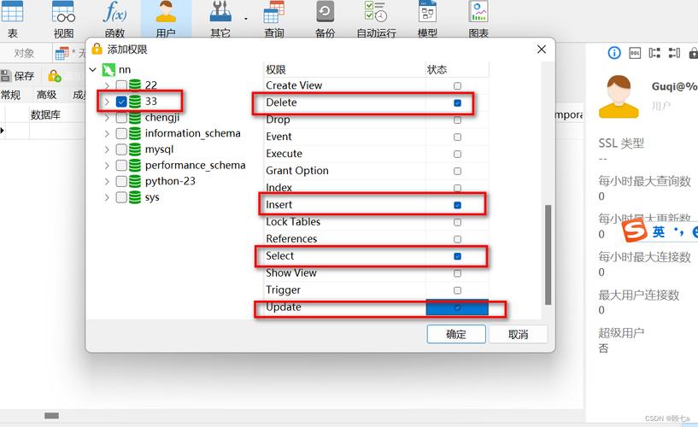
Task: Open dropdown arrow next to Others (其它)
Action: (x=246, y=19)
